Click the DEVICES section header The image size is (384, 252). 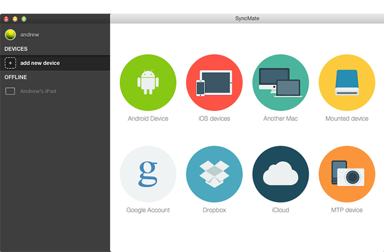16,49
